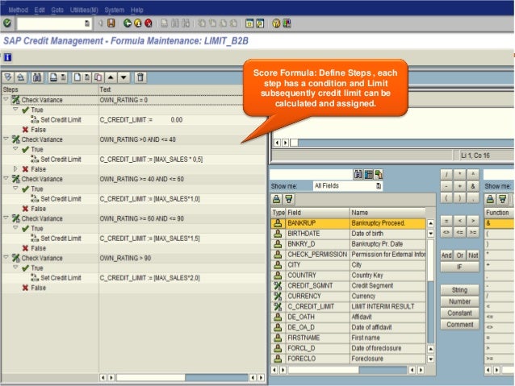The width and height of the screenshot is (515, 386).
Task: Click the ampersand (&) operator button
Action: (x=473, y=186)
